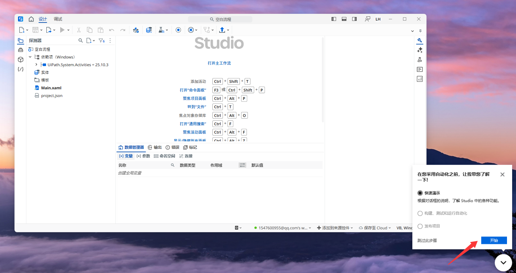Open the Run dropdown arrow

tap(68, 30)
